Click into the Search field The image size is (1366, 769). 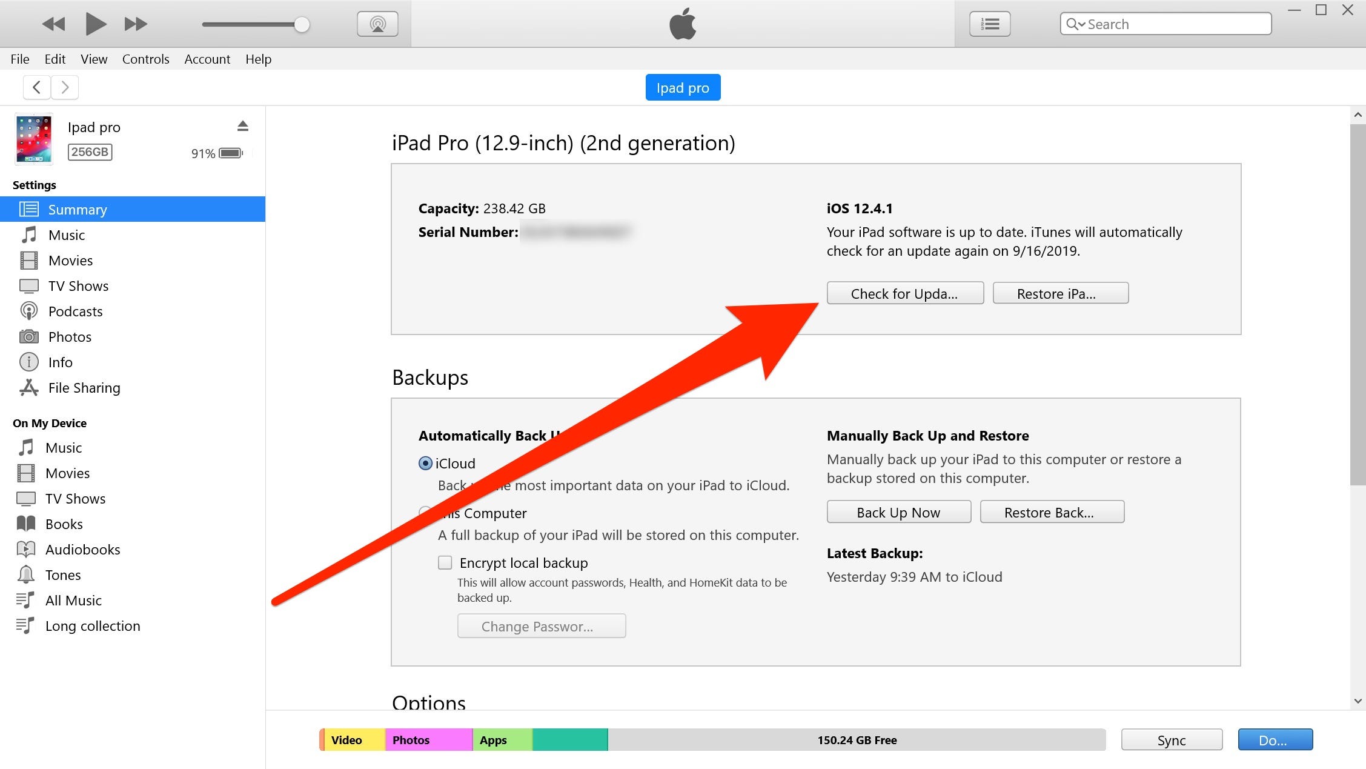[1165, 24]
